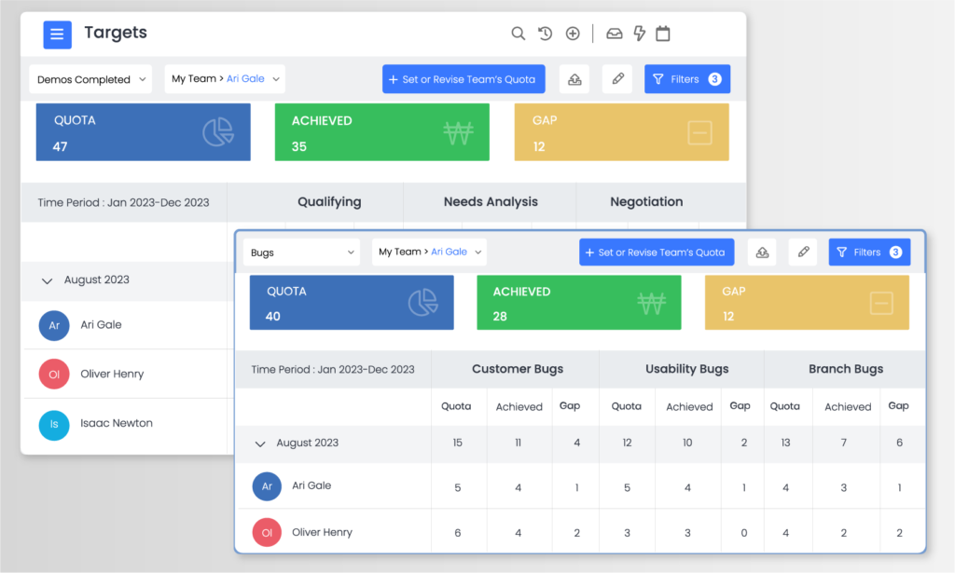This screenshot has height=573, width=955.
Task: Click minus icon on Gap card, back window
Action: (699, 132)
